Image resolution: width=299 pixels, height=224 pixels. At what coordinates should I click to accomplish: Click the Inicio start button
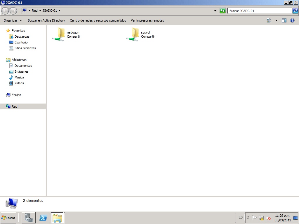[8, 218]
